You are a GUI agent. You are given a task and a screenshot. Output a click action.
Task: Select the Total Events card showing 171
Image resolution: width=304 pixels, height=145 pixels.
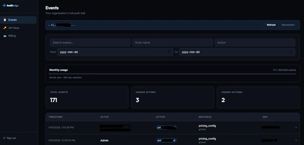[87, 98]
